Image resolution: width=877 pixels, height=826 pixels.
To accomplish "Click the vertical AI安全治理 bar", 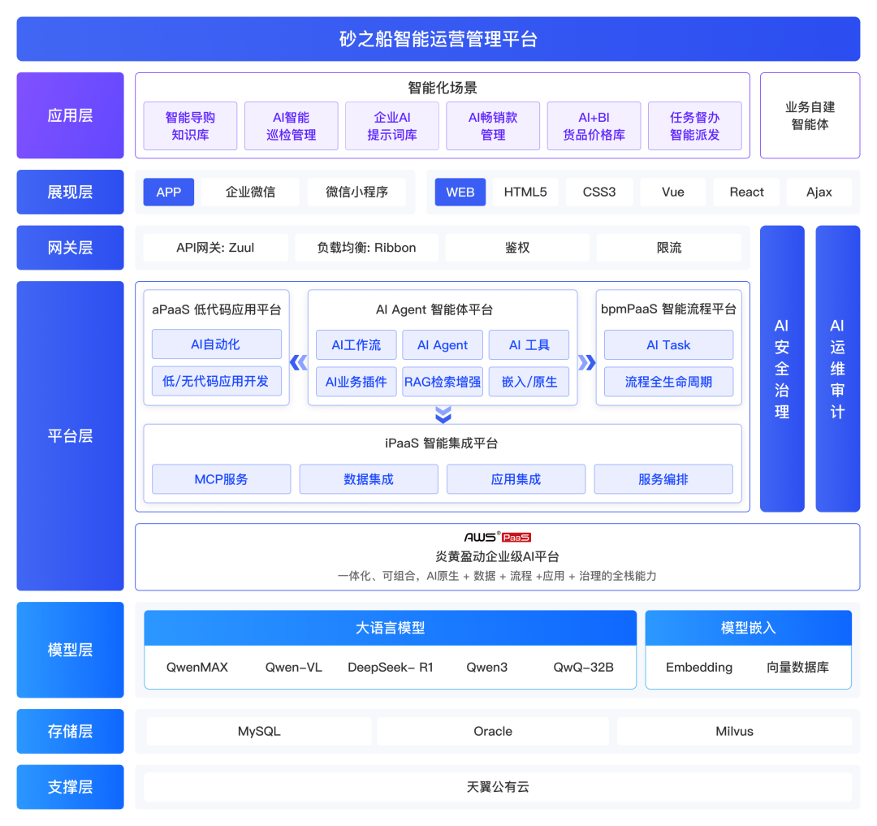I will pyautogui.click(x=782, y=369).
